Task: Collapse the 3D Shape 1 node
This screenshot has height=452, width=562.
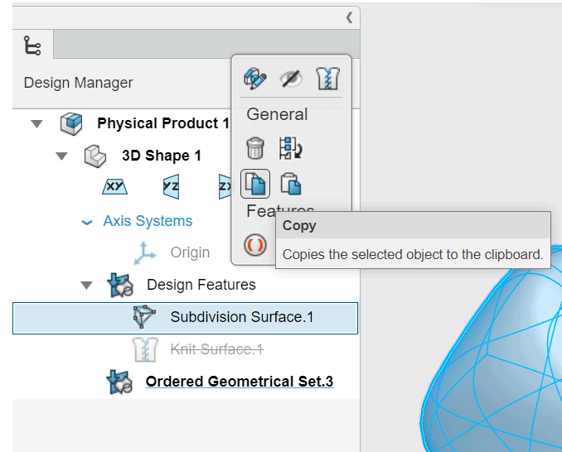Action: (x=61, y=156)
